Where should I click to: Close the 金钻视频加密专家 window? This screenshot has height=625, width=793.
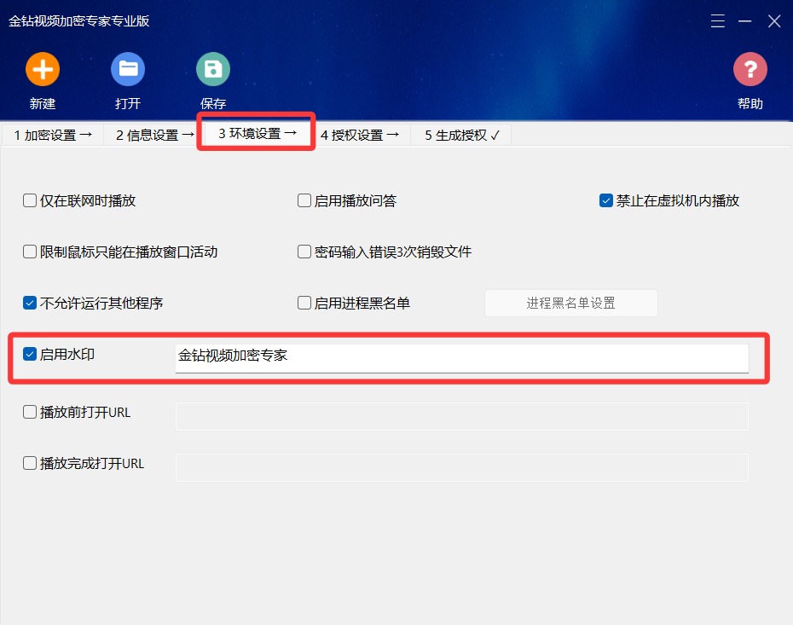pyautogui.click(x=774, y=21)
